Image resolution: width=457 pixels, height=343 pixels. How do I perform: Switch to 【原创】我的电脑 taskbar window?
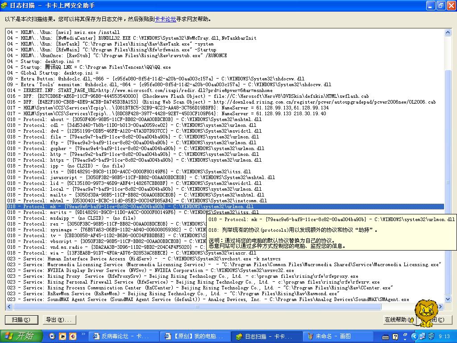[x=195, y=336]
